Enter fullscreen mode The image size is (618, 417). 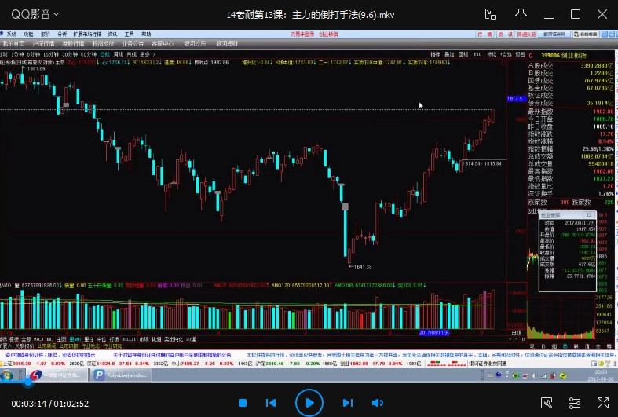pos(603,403)
